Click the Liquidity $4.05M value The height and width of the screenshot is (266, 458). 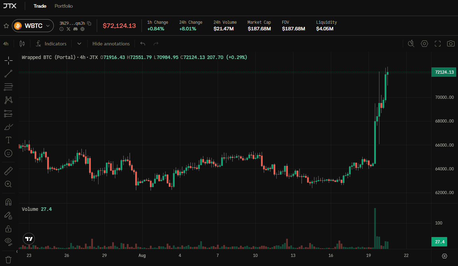pyautogui.click(x=325, y=29)
